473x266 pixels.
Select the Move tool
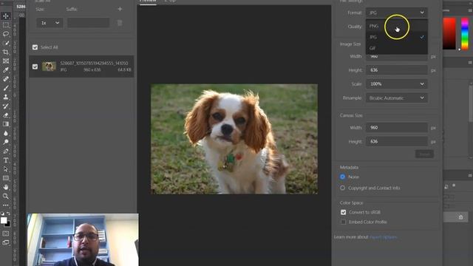[6, 16]
